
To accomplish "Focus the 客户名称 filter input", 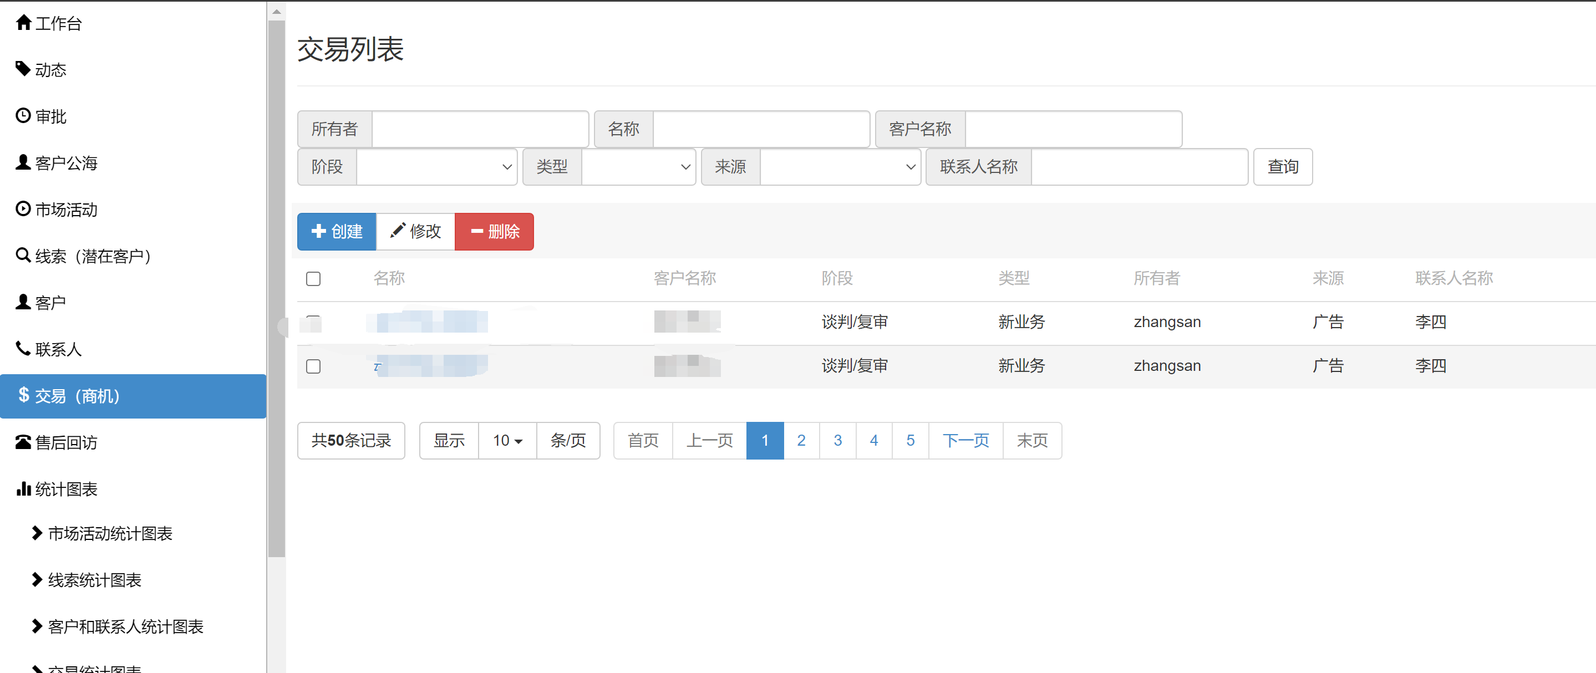I will [1074, 129].
